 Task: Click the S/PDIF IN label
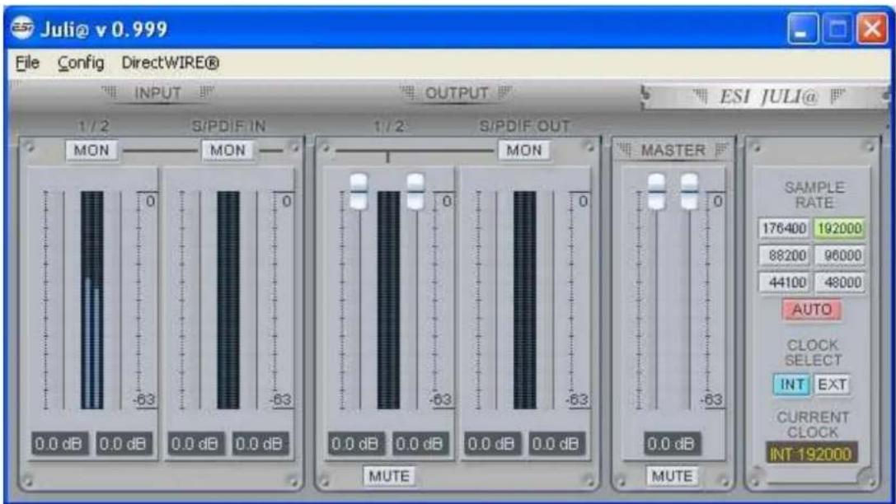point(228,126)
